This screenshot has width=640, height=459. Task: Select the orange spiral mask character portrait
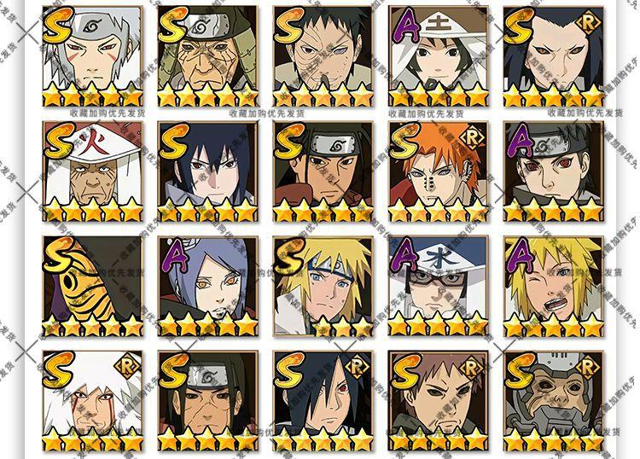point(93,287)
